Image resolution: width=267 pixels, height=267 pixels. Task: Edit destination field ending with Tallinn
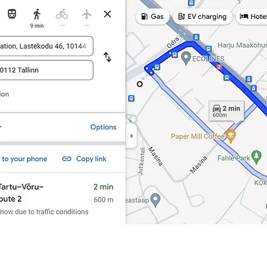(x=46, y=70)
